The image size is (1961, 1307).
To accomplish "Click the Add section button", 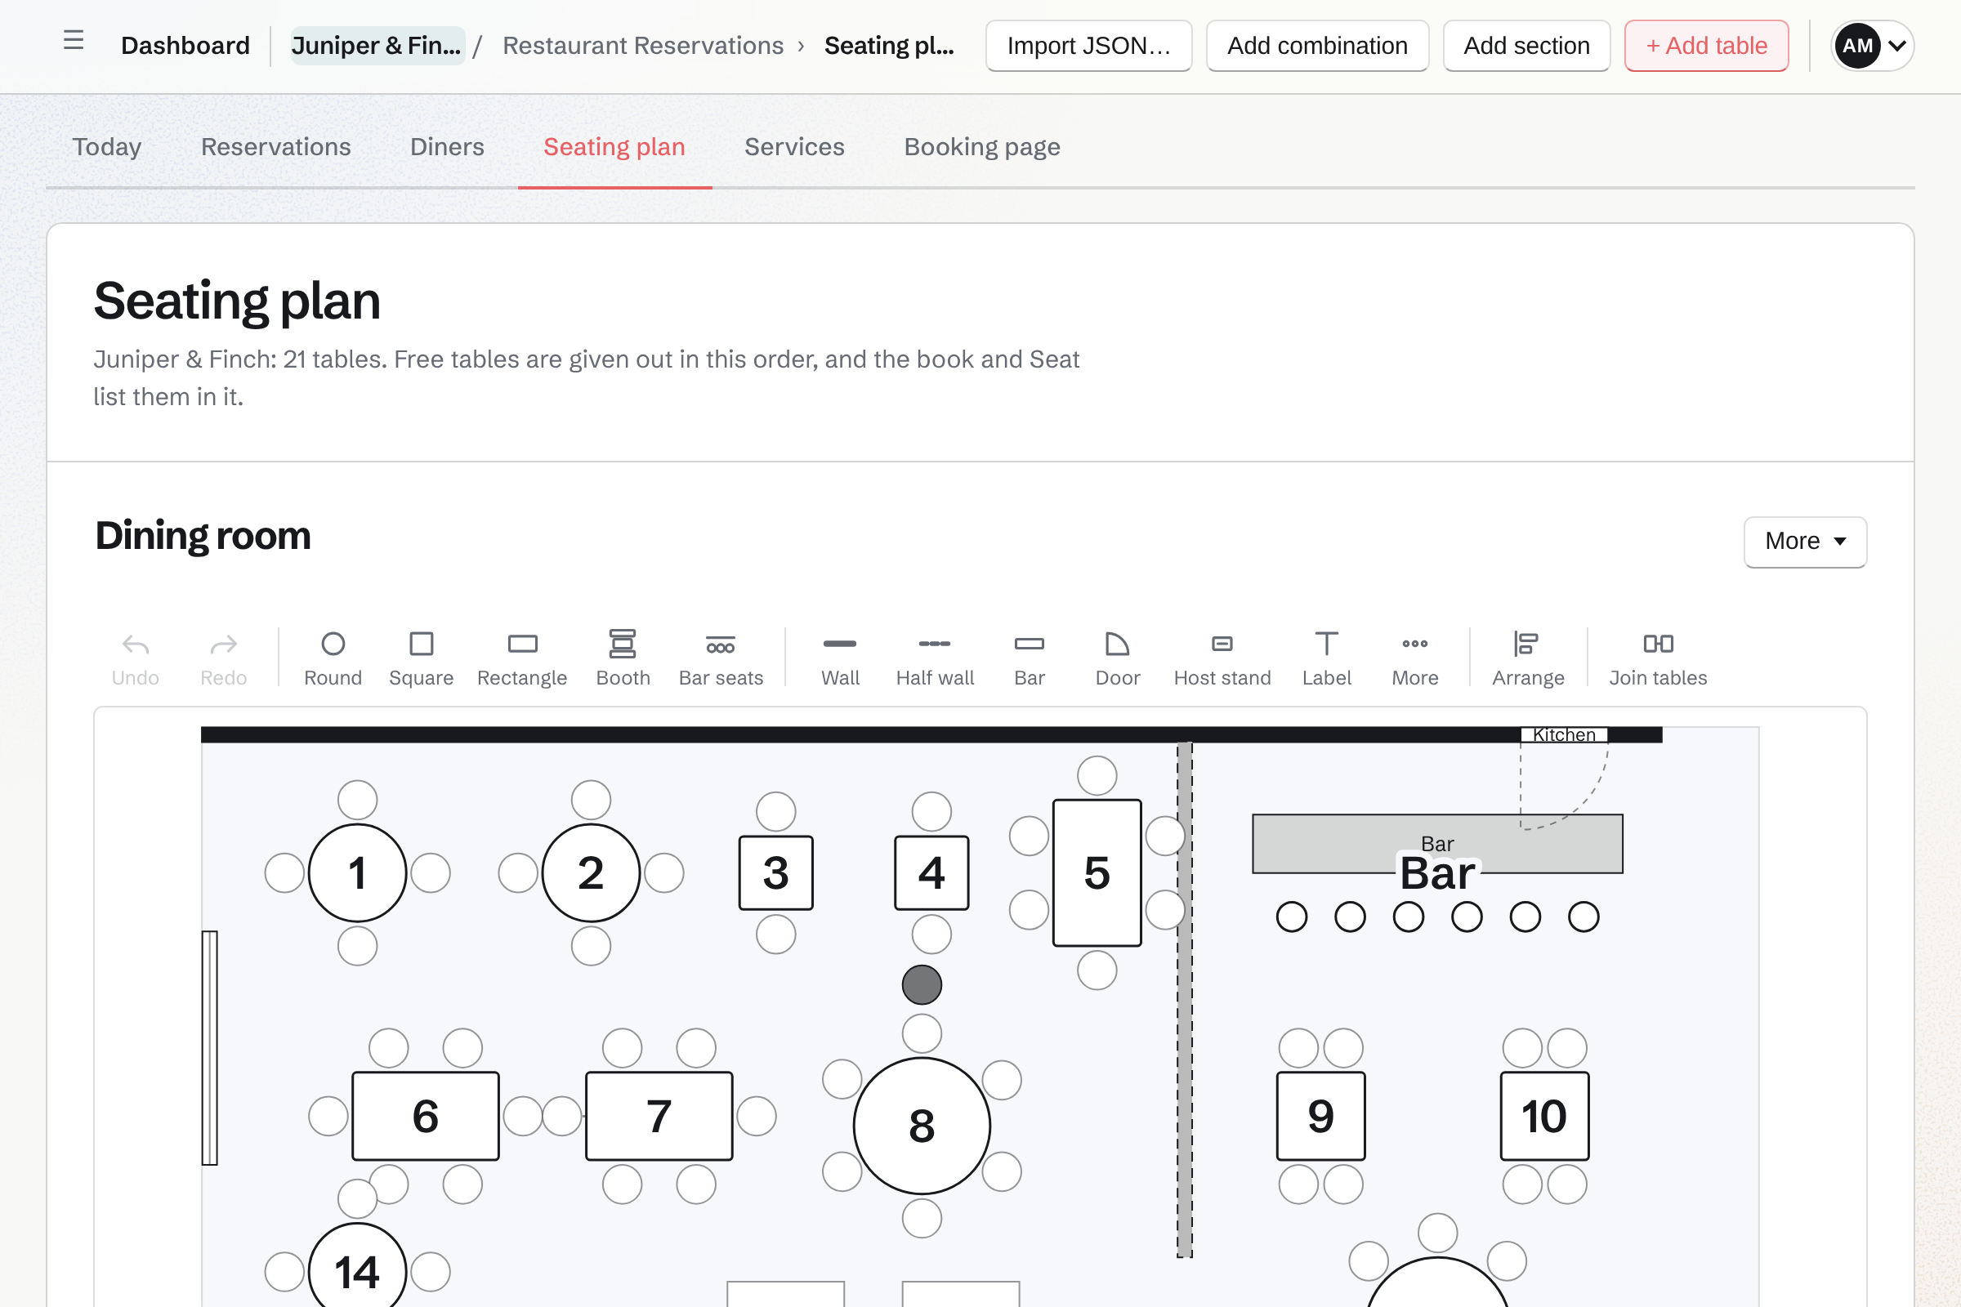I will tap(1526, 46).
